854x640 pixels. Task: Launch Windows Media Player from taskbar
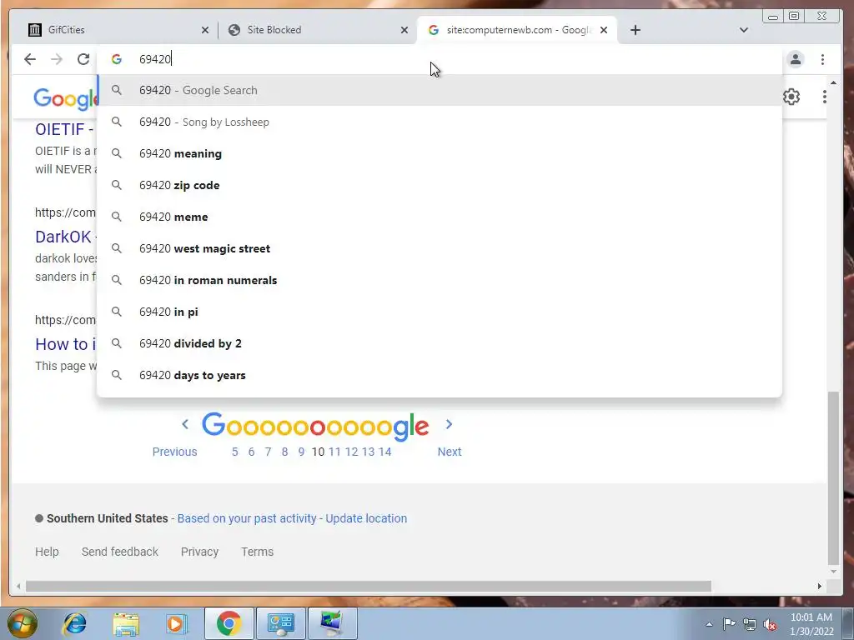click(177, 623)
